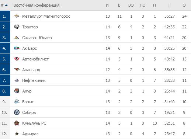Open the Металлург Магнитогорск team page
191x139 pixels.
[x=46, y=16]
